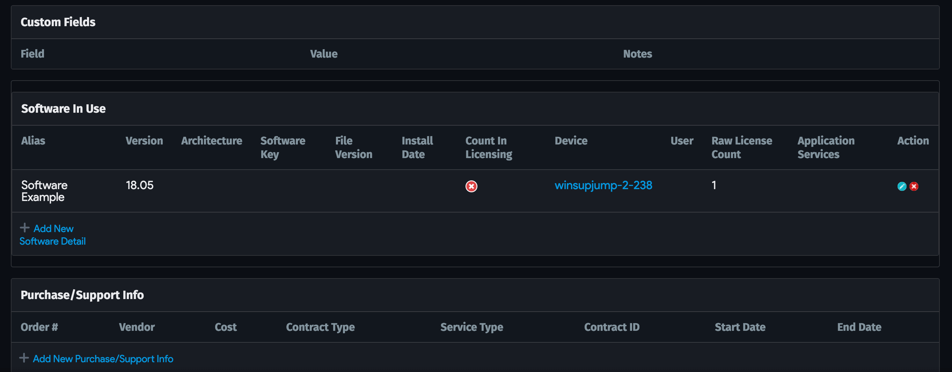Collapse the Custom Fields section
Viewport: 952px width, 372px height.
pyautogui.click(x=58, y=22)
